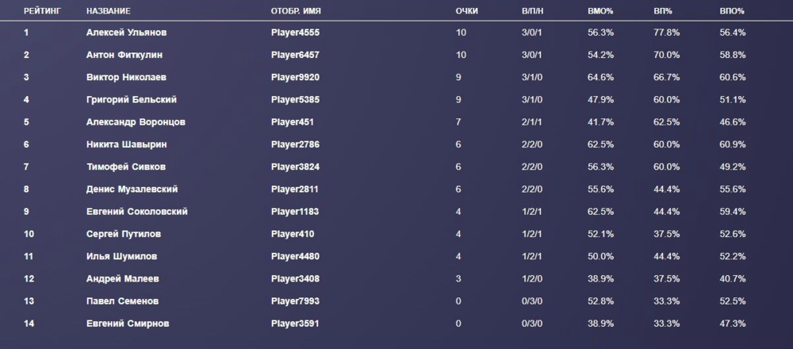Sort by the НАЗВАНИЕ column header
The image size is (793, 349).
pyautogui.click(x=109, y=11)
